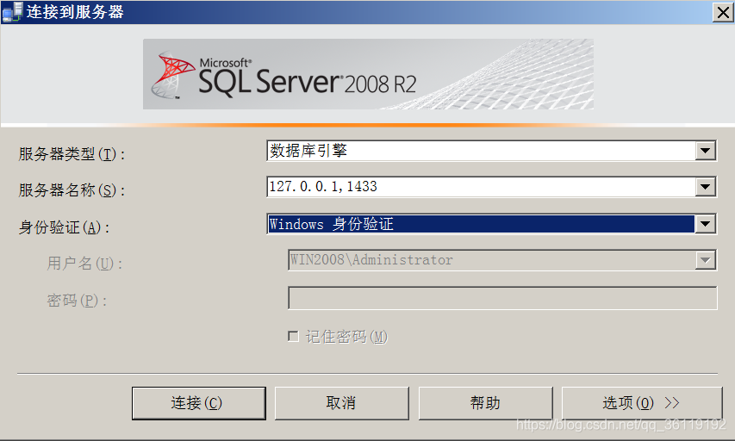This screenshot has width=735, height=441.
Task: Click the 服务器类型(T) label
Action: pyautogui.click(x=72, y=154)
